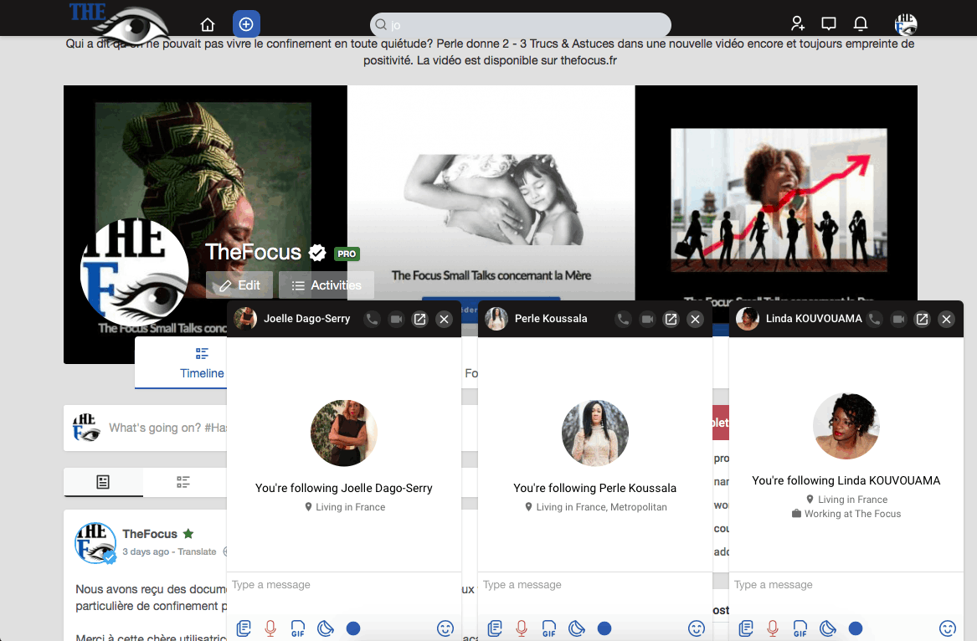Start video call with Perle Koussala

click(647, 319)
